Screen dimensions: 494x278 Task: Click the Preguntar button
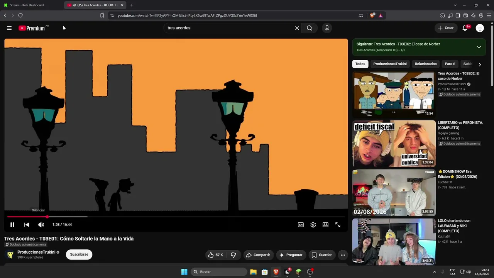pos(291,255)
